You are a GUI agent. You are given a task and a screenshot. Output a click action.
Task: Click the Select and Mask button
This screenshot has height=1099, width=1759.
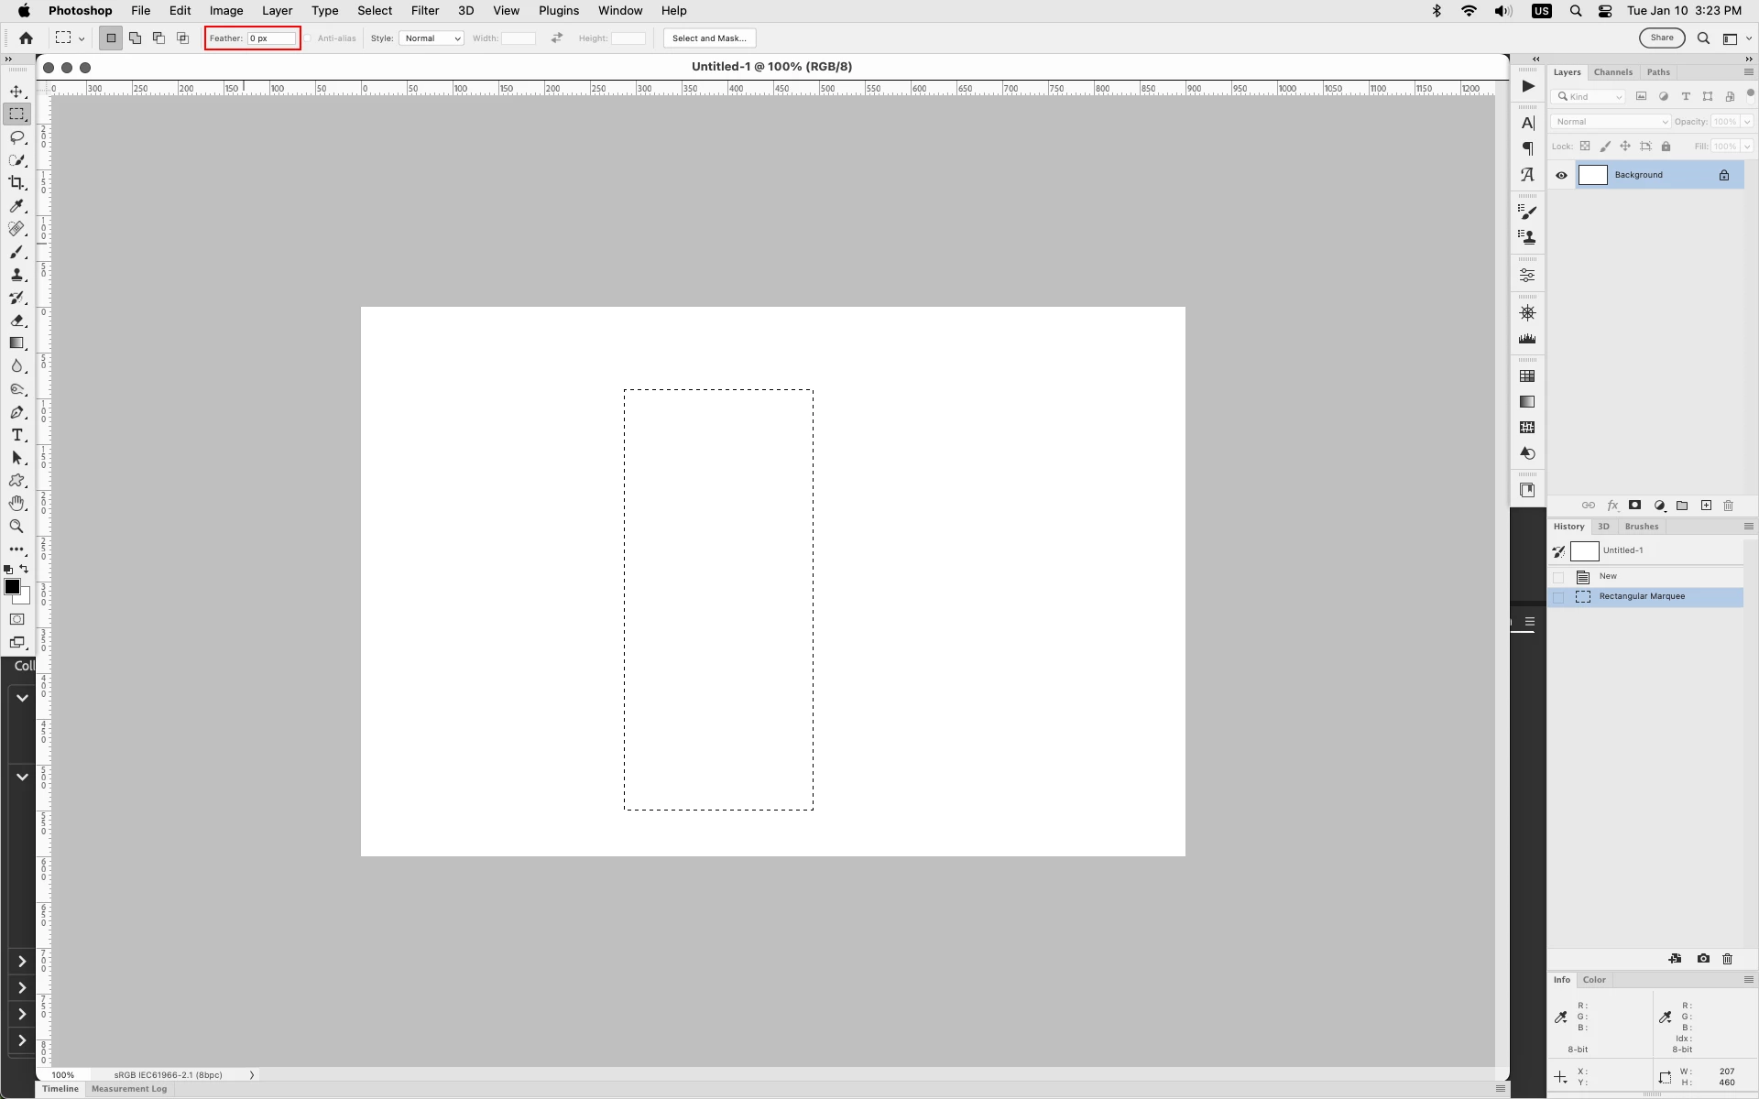click(x=709, y=38)
